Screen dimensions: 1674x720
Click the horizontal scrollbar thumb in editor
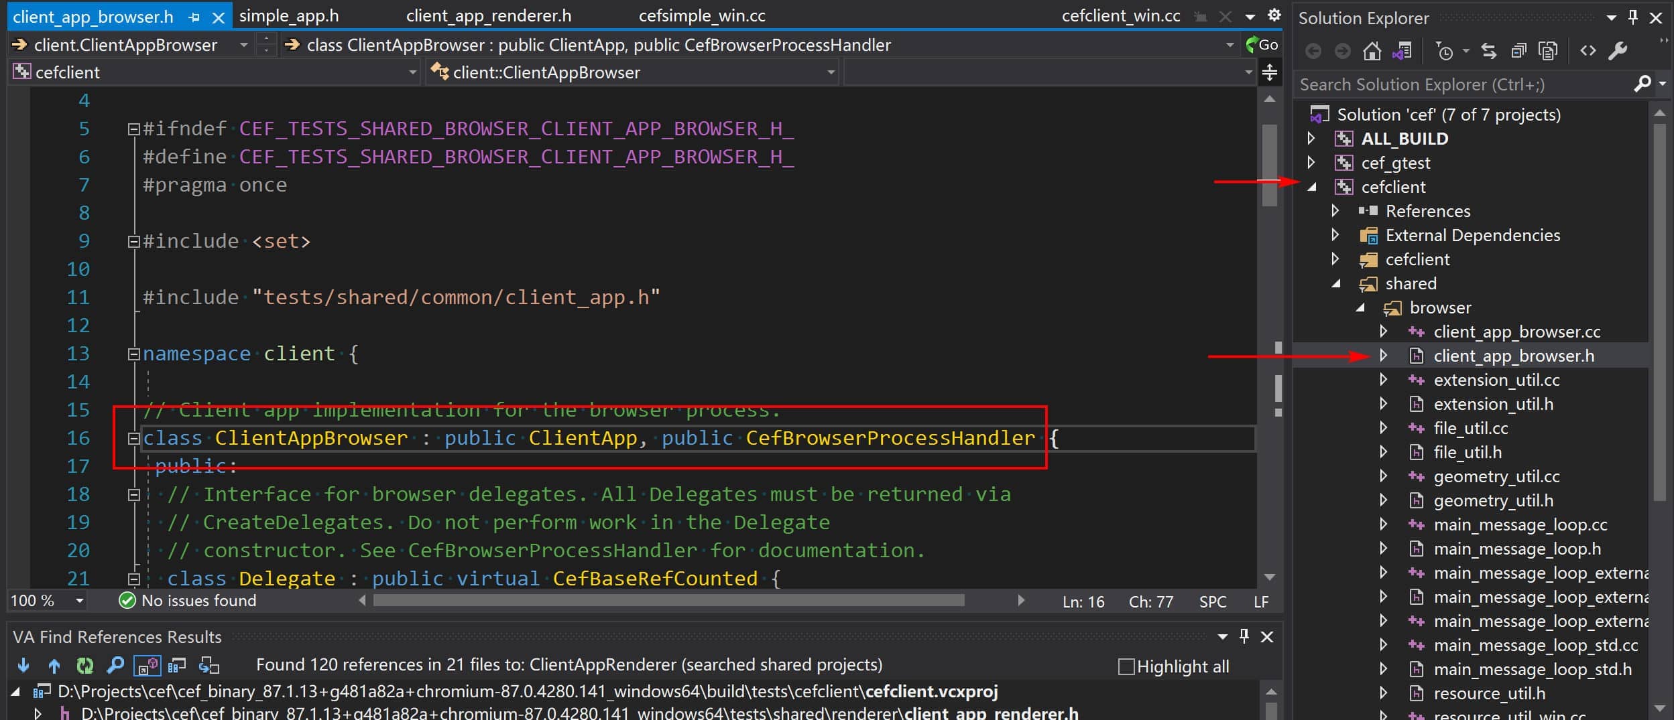click(x=668, y=601)
